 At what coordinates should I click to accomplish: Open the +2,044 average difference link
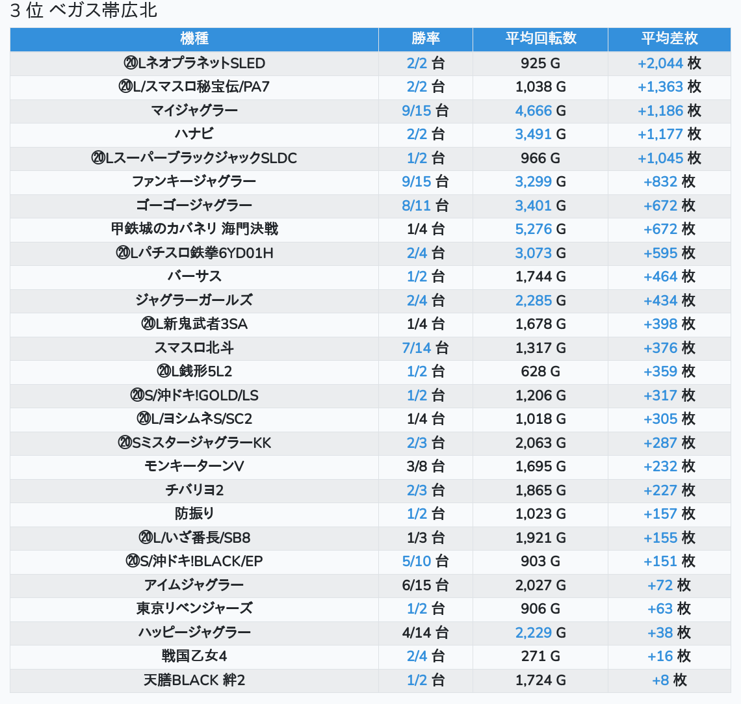[x=660, y=64]
